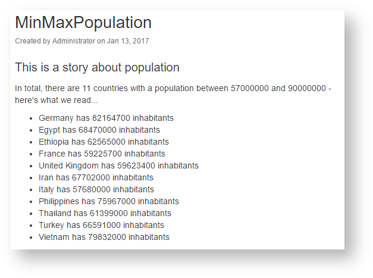
Task: Click the Turkey population entry
Action: pos(101,225)
